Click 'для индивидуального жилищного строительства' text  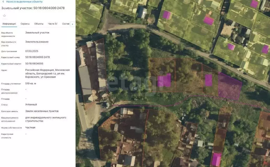coord(46,119)
